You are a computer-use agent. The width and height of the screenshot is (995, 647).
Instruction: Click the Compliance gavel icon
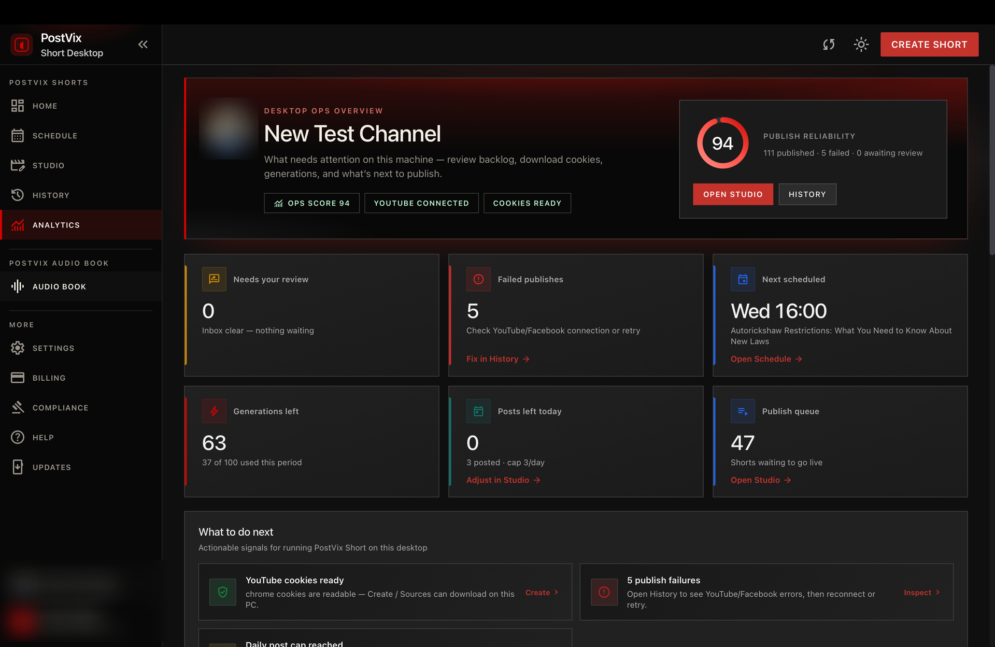(x=18, y=408)
